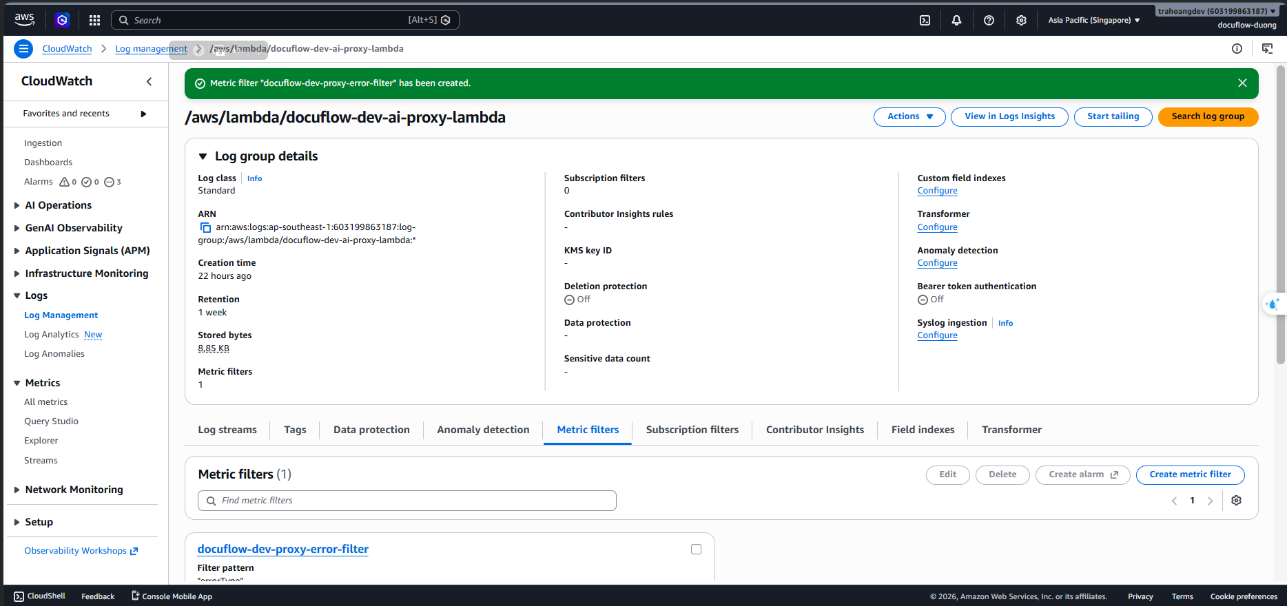The image size is (1287, 606).
Task: Switch to the Subscription filters tab
Action: pos(692,430)
